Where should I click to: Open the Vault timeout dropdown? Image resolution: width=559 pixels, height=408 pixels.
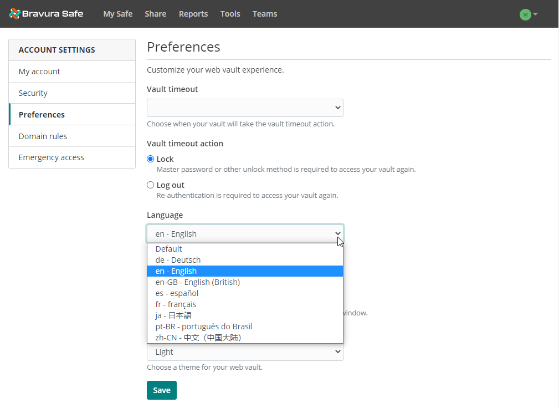tap(245, 108)
